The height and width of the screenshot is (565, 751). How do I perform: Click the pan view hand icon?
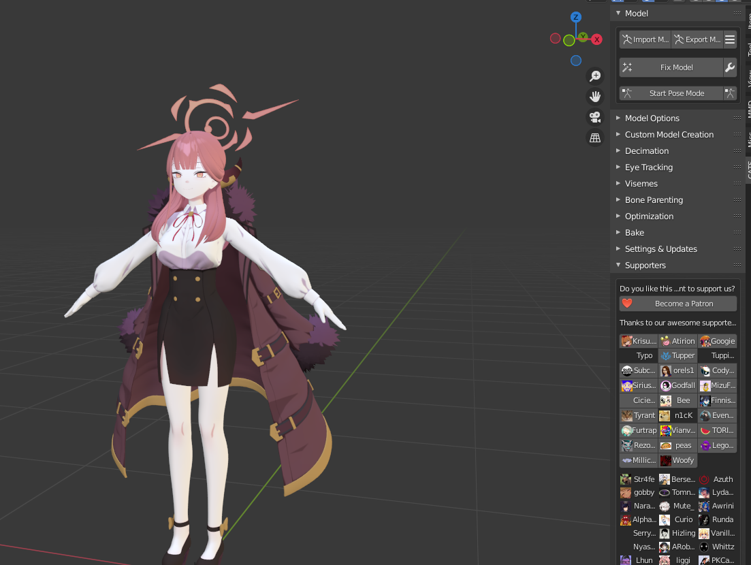595,97
